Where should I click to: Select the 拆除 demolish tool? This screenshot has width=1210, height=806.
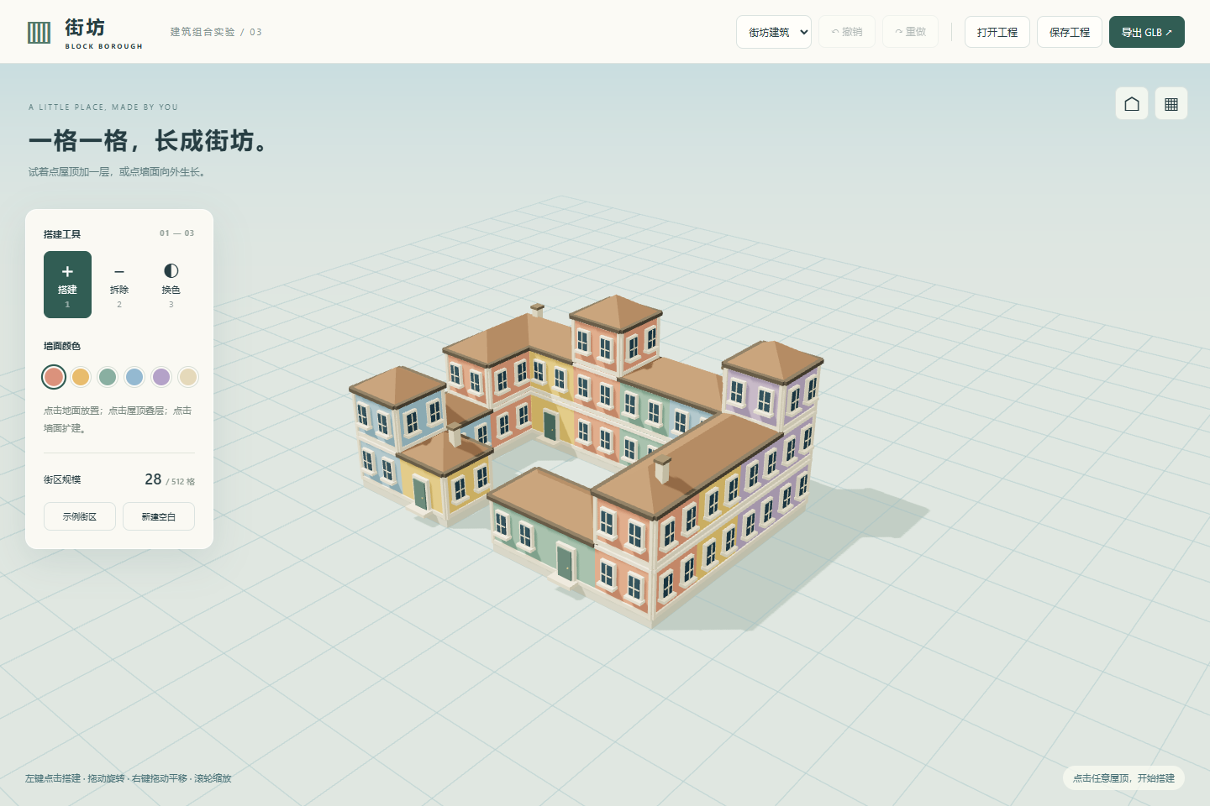[119, 285]
